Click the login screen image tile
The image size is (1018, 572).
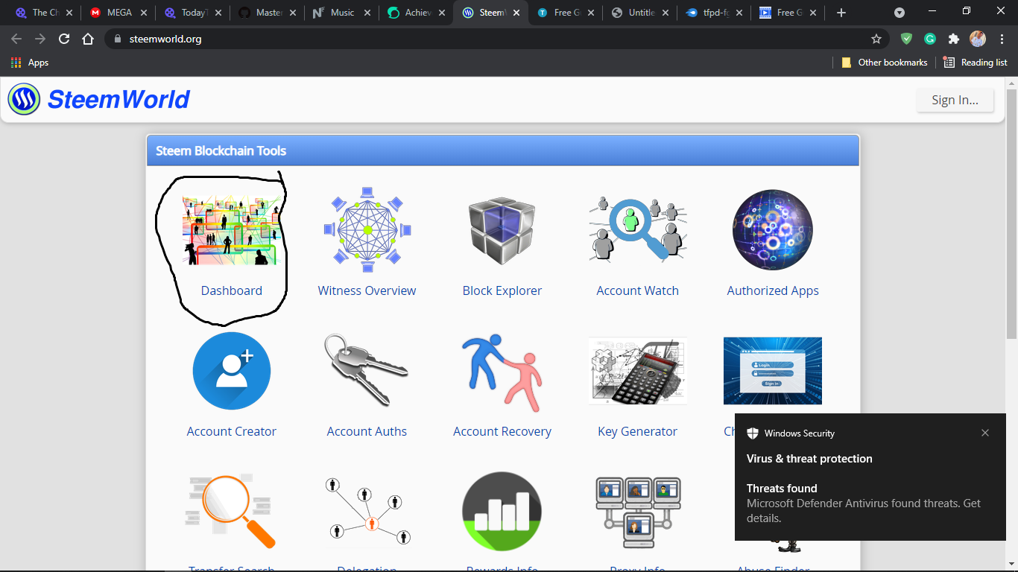click(x=773, y=371)
